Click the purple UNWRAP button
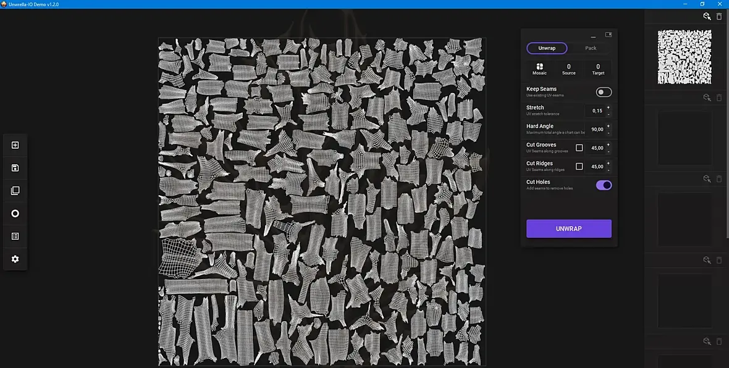Screen dimensions: 729x368 568,228
